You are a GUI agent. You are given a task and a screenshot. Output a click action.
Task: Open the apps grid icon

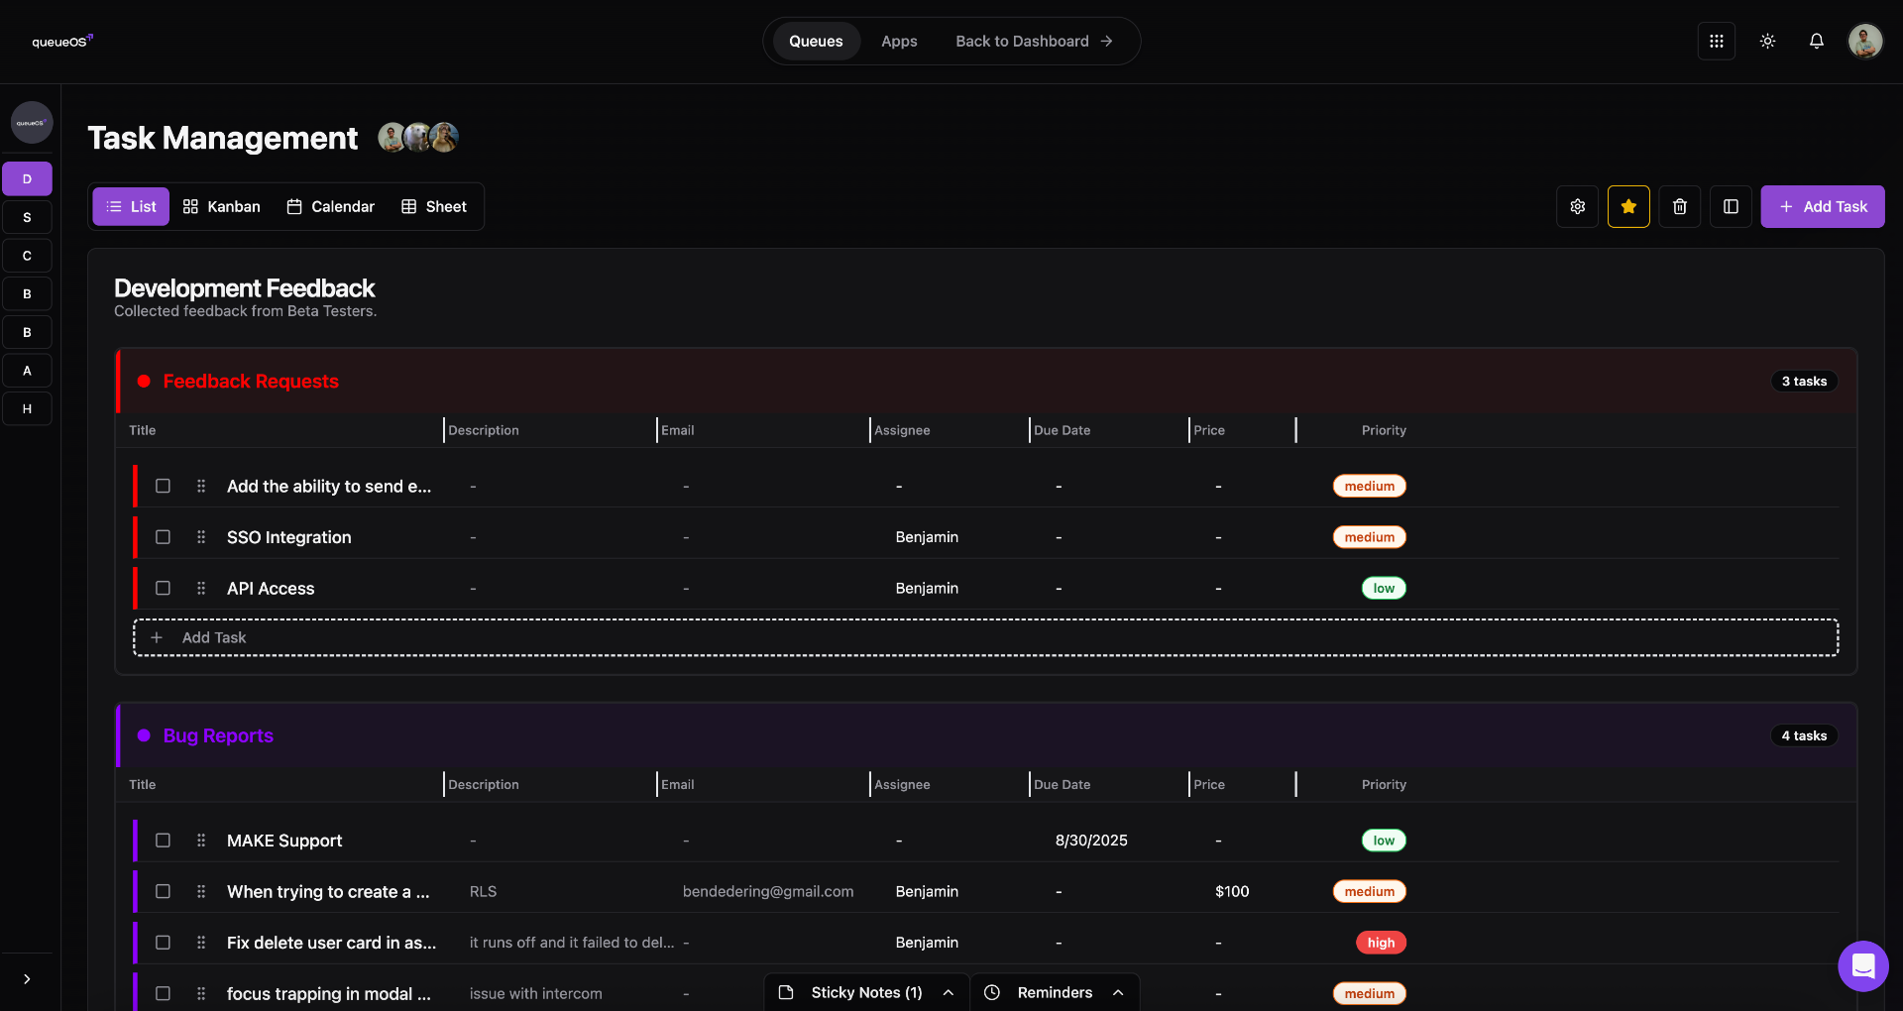tap(1716, 42)
